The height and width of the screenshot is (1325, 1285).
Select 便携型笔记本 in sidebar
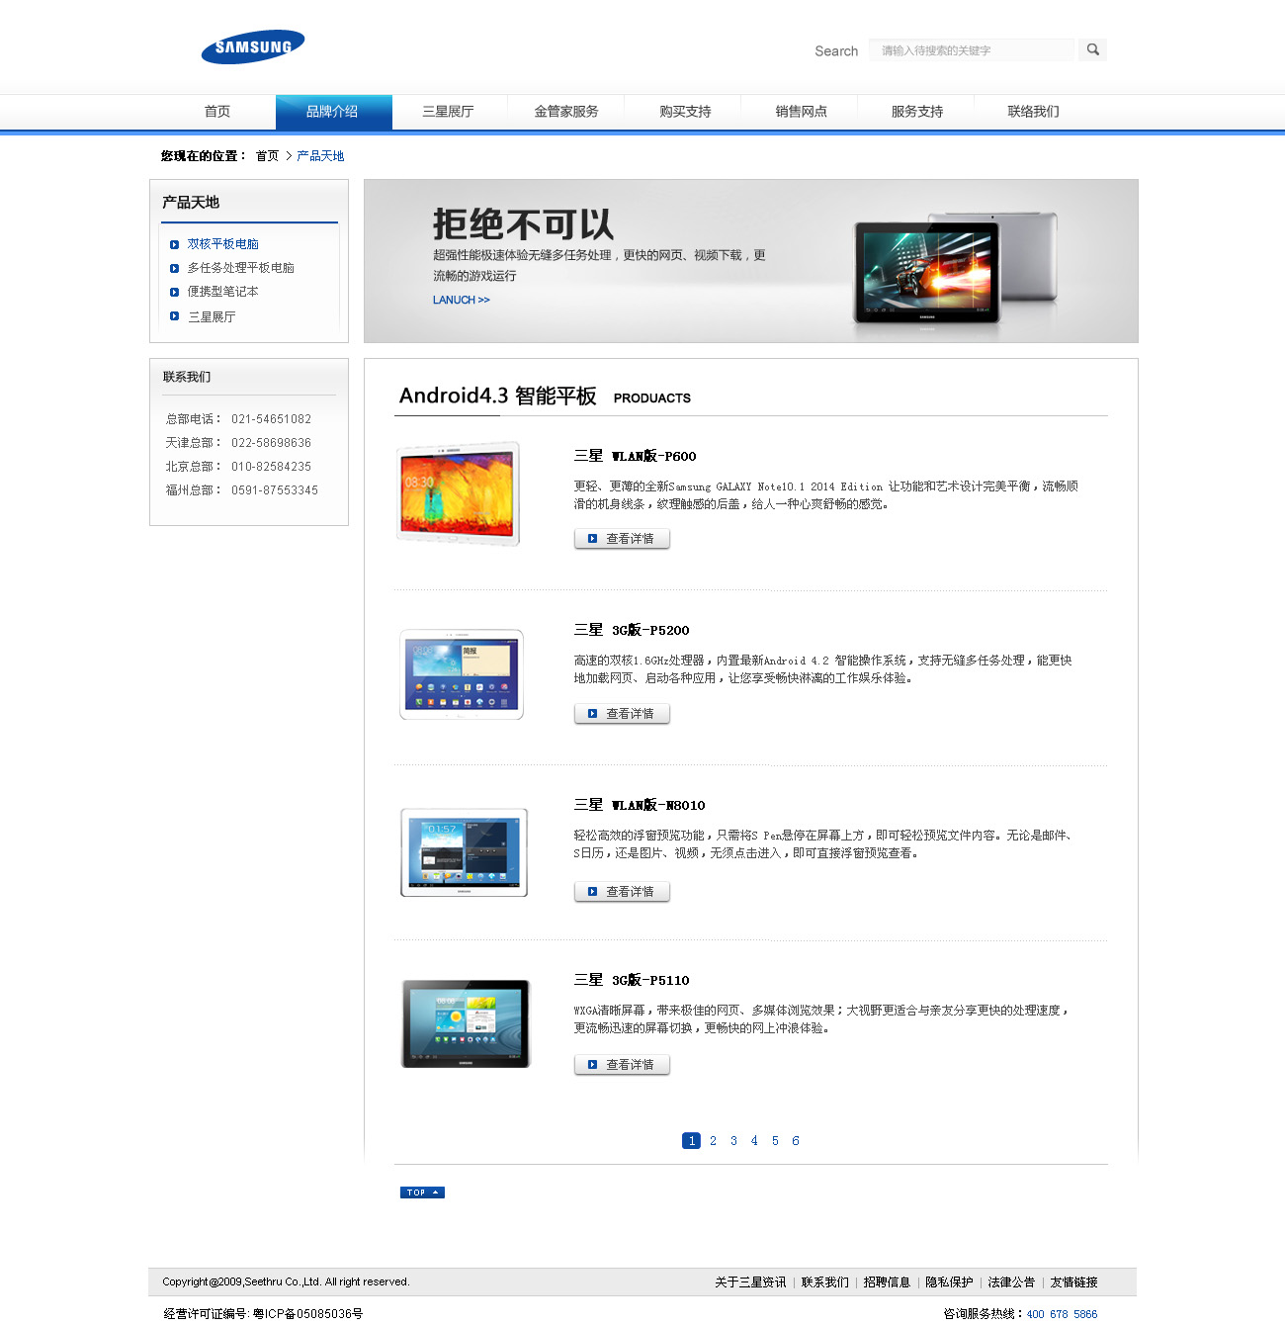pyautogui.click(x=223, y=292)
